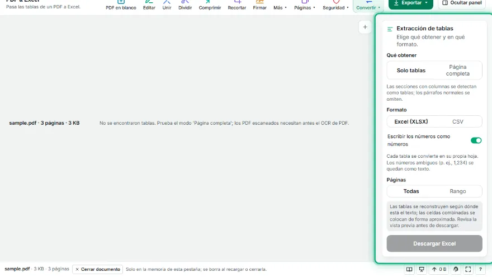The height and width of the screenshot is (277, 492).
Task: Click the PDF en blanco tool
Action: (x=121, y=5)
